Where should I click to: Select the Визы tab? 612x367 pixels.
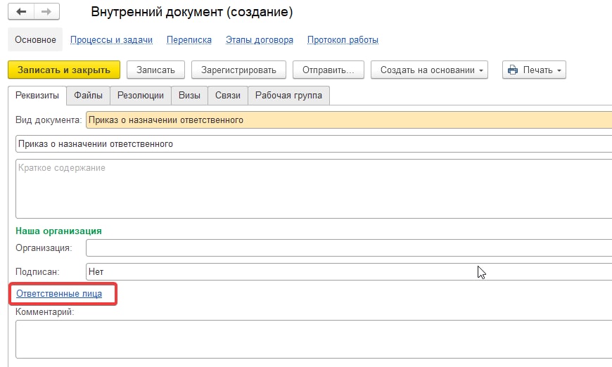click(x=189, y=96)
